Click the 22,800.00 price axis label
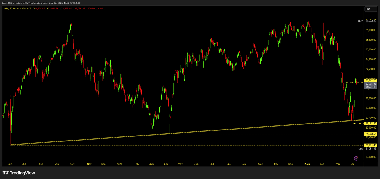Viewport: 380px width, 179px height. (x=370, y=108)
